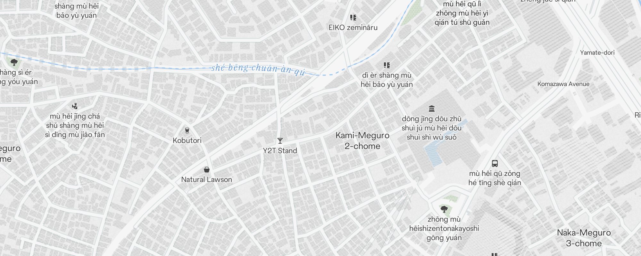
Task: Select the park tree icon near zhōng mù hēishizentonakayoshi
Action: [444, 210]
